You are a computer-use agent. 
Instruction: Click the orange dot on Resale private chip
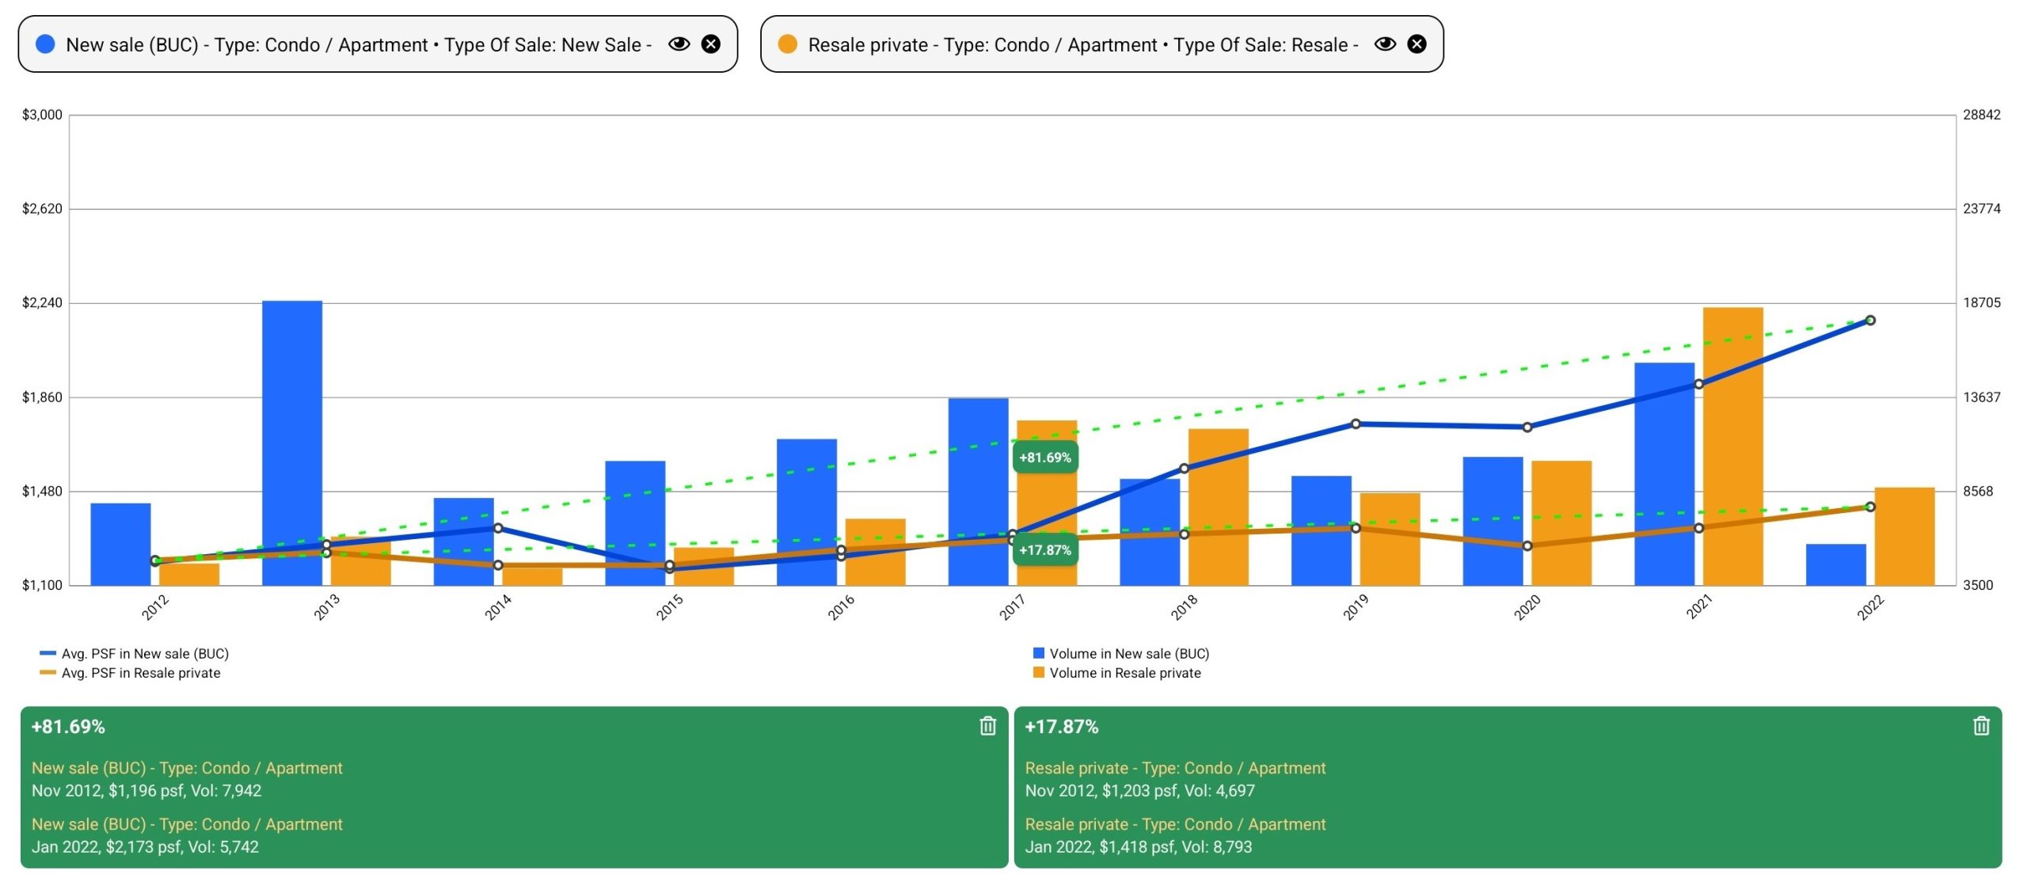(787, 44)
